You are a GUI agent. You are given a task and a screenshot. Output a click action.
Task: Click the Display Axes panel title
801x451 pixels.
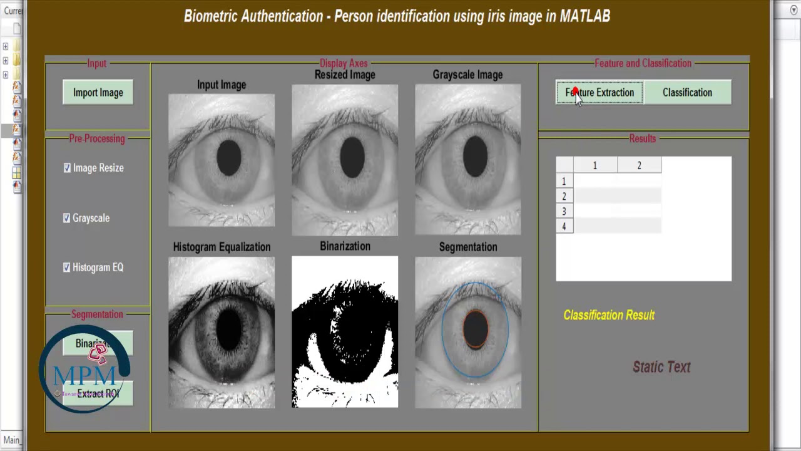pyautogui.click(x=344, y=63)
